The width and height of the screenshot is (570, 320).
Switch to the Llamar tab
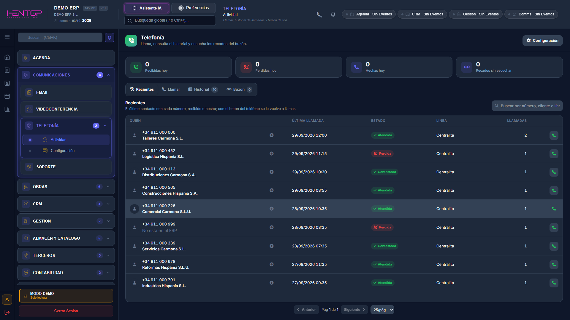click(171, 89)
